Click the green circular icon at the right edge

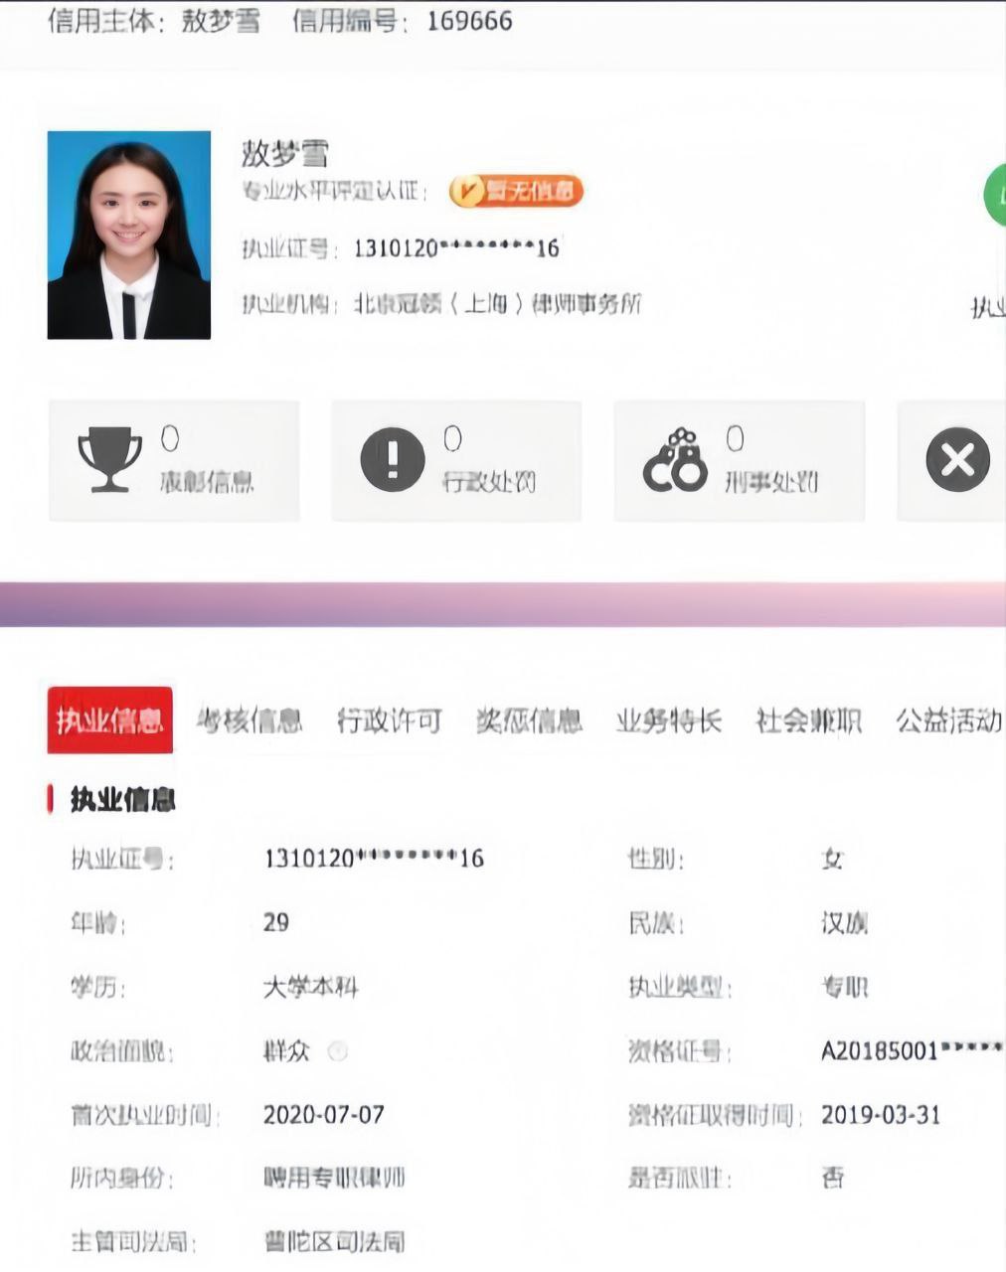pyautogui.click(x=994, y=195)
